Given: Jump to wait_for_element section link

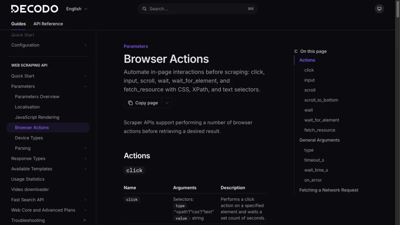Looking at the screenshot, I should pyautogui.click(x=322, y=120).
